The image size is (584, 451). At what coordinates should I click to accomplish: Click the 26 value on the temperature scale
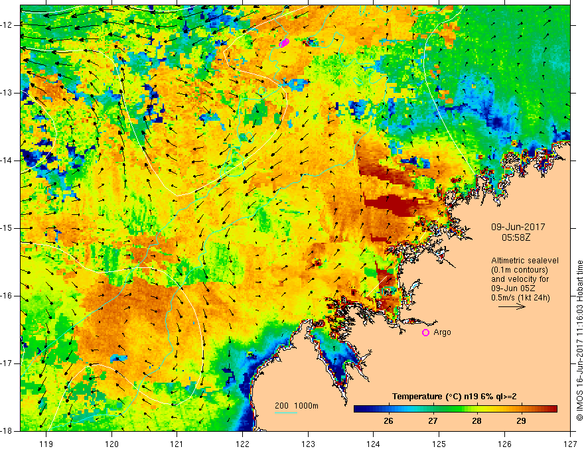pyautogui.click(x=388, y=421)
